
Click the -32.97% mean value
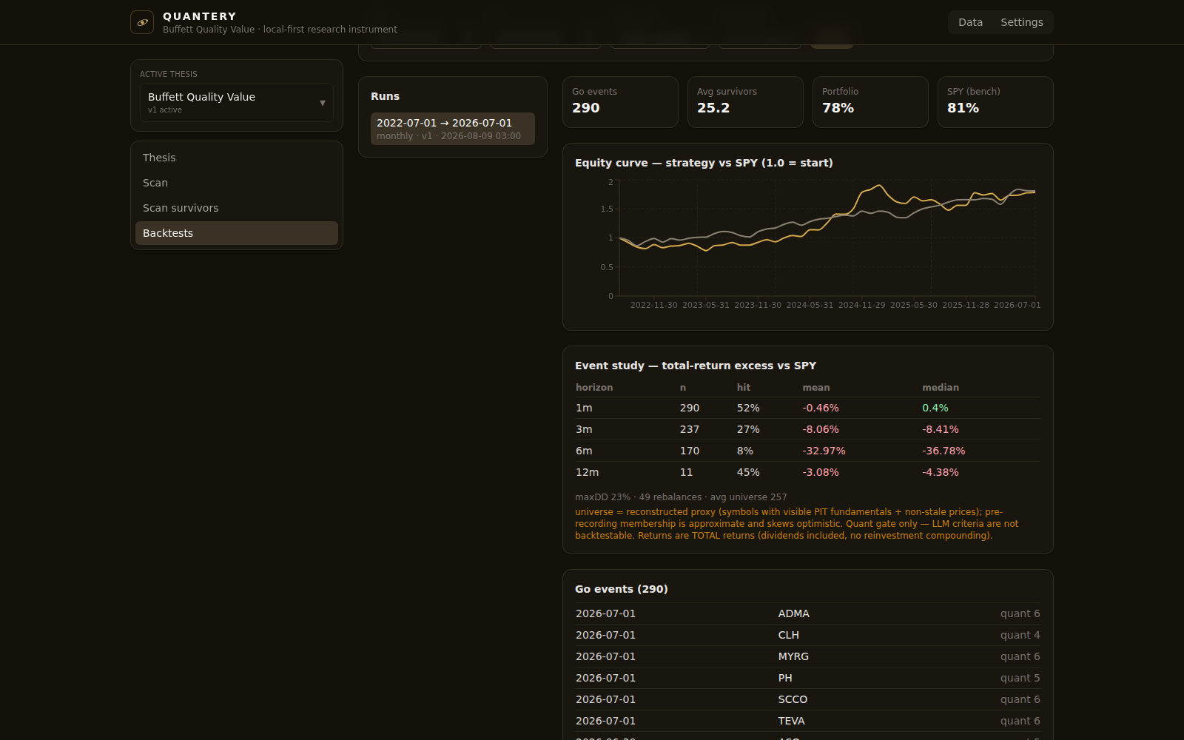(824, 451)
